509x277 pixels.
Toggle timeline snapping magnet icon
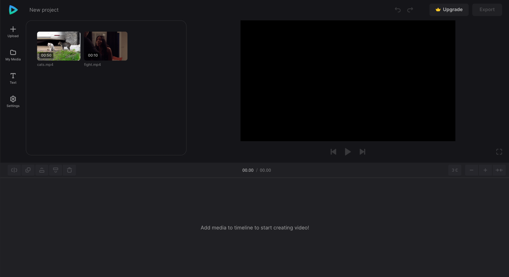(x=455, y=170)
